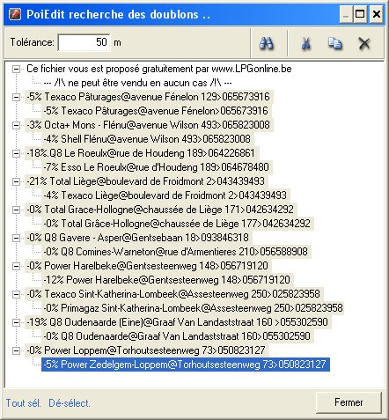Select '-0% Total Grâce-Hollogne' 177 row
This screenshot has width=389, height=420.
177,224
